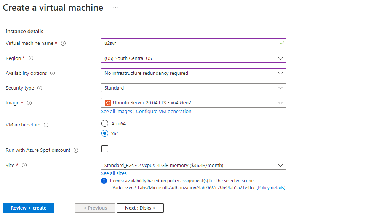Open the Availability options dropdown
387x216 pixels.
click(193, 73)
